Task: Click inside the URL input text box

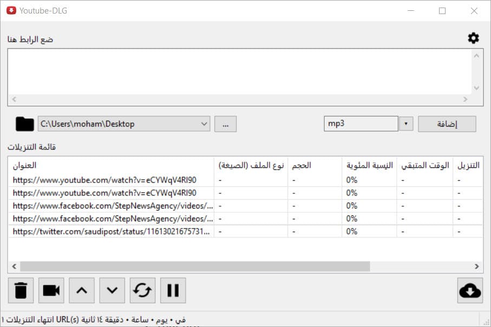Action: [x=238, y=71]
